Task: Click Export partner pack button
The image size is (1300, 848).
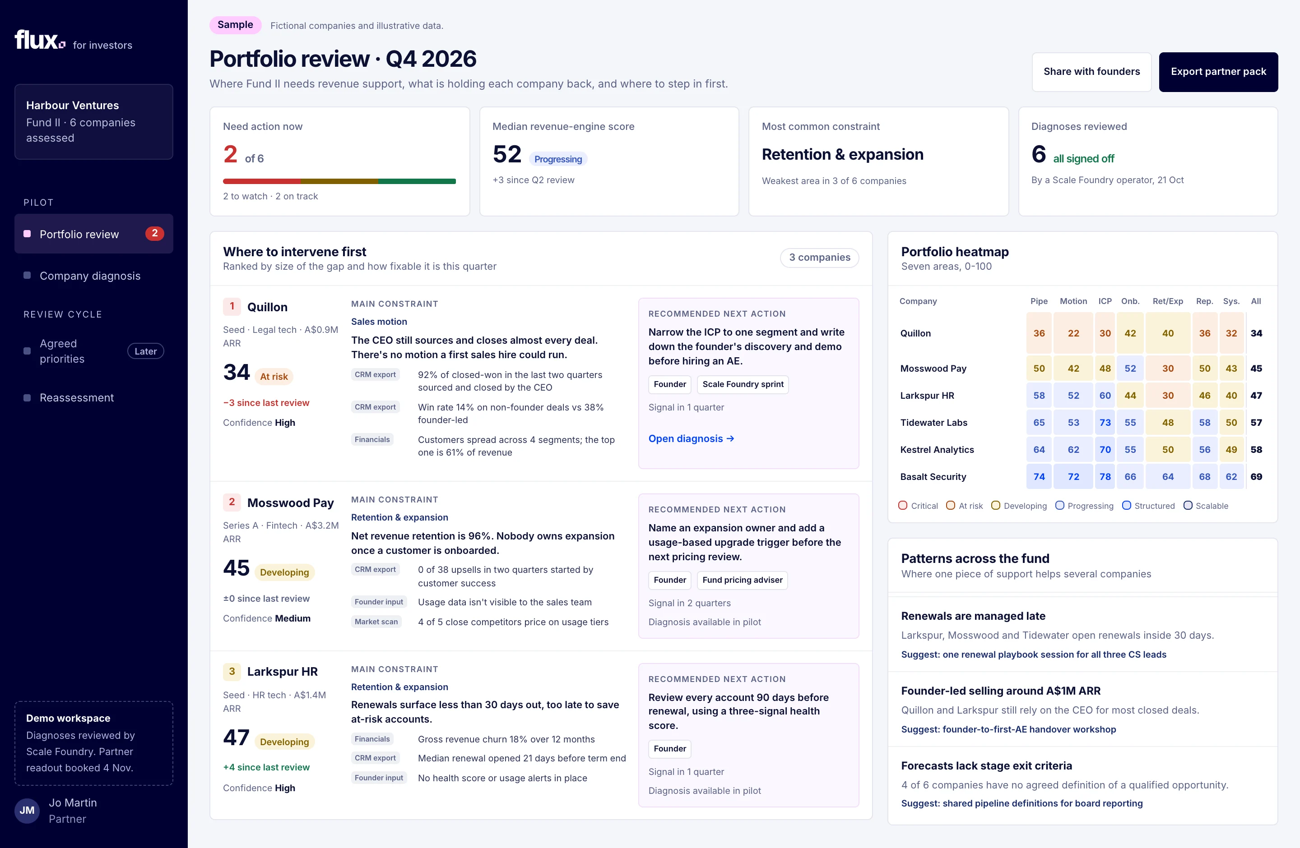Action: 1218,71
